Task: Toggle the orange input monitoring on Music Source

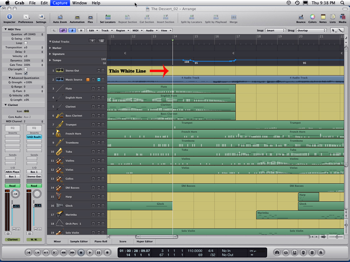Action: point(88,80)
